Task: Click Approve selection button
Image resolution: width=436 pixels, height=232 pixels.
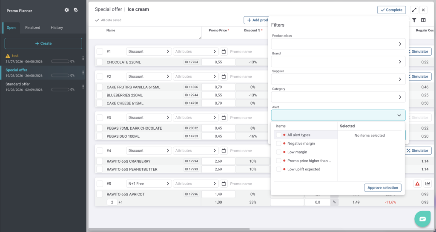Action: [383, 188]
